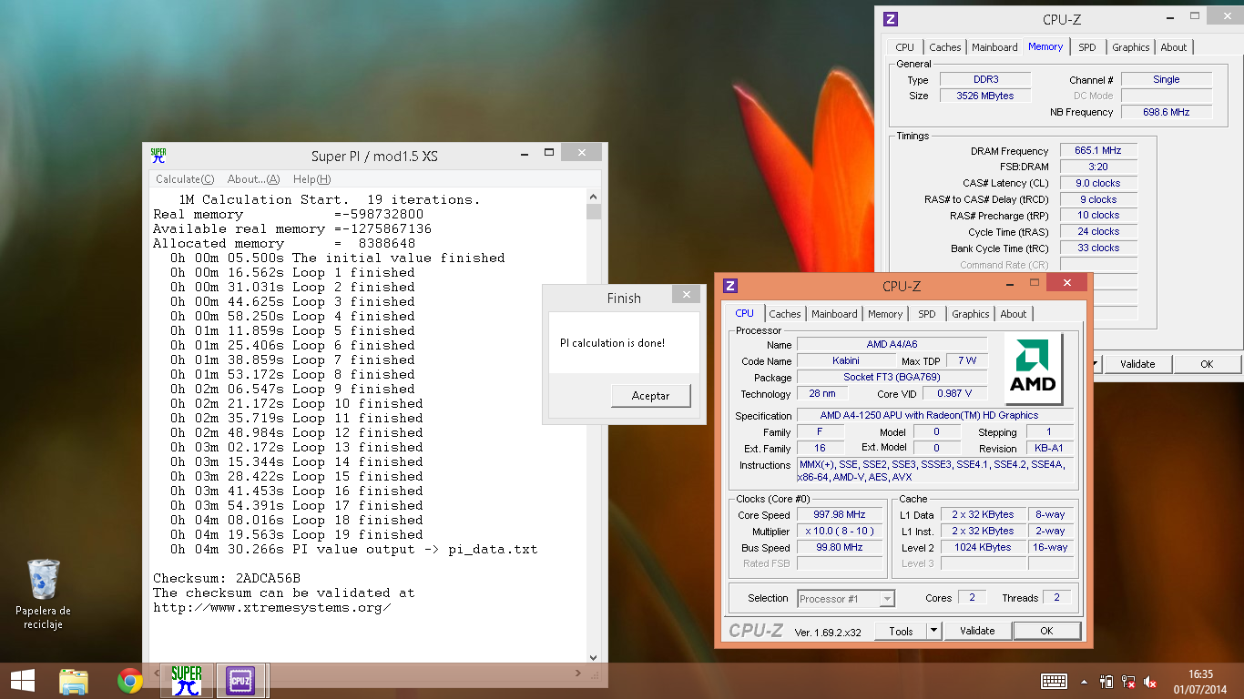Launch Google Chrome from the taskbar
The height and width of the screenshot is (699, 1244).
click(130, 681)
